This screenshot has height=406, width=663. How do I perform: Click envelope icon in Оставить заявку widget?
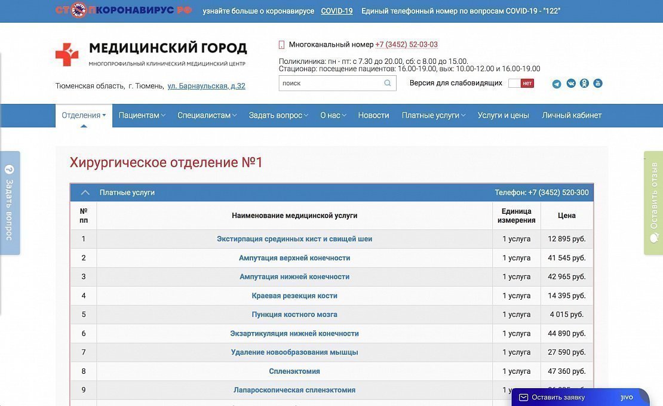point(523,398)
